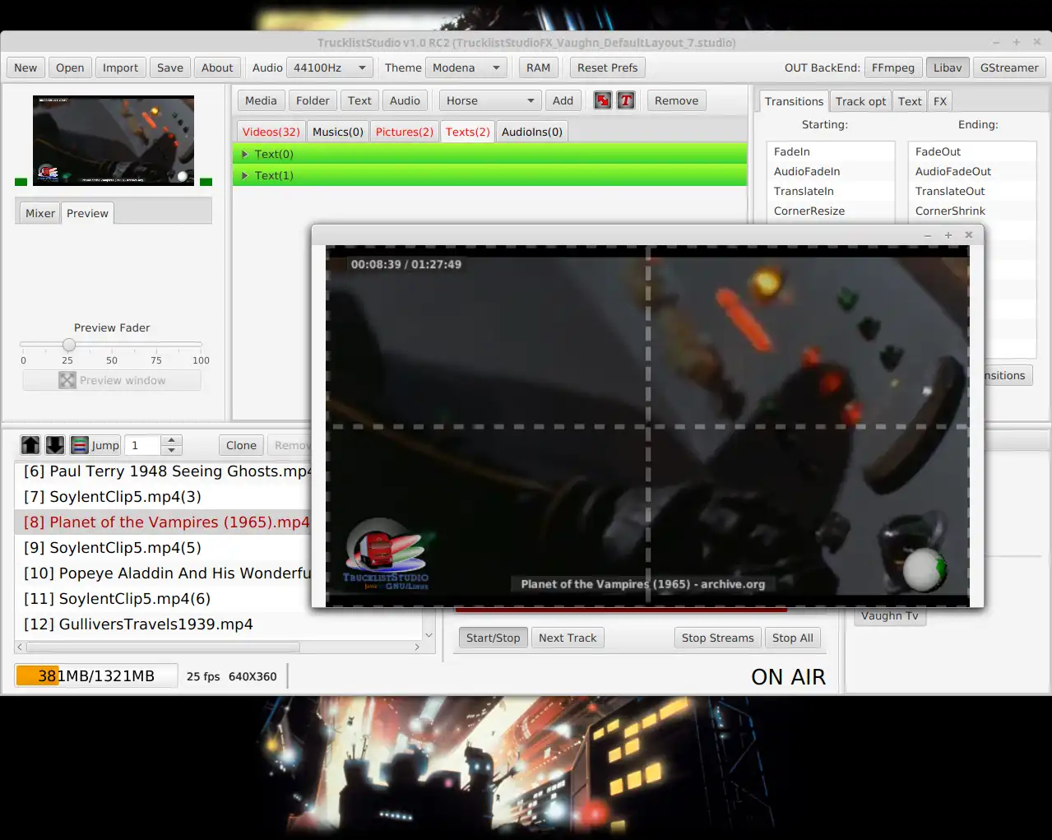Click the Media button
The width and height of the screenshot is (1052, 840).
click(x=261, y=100)
